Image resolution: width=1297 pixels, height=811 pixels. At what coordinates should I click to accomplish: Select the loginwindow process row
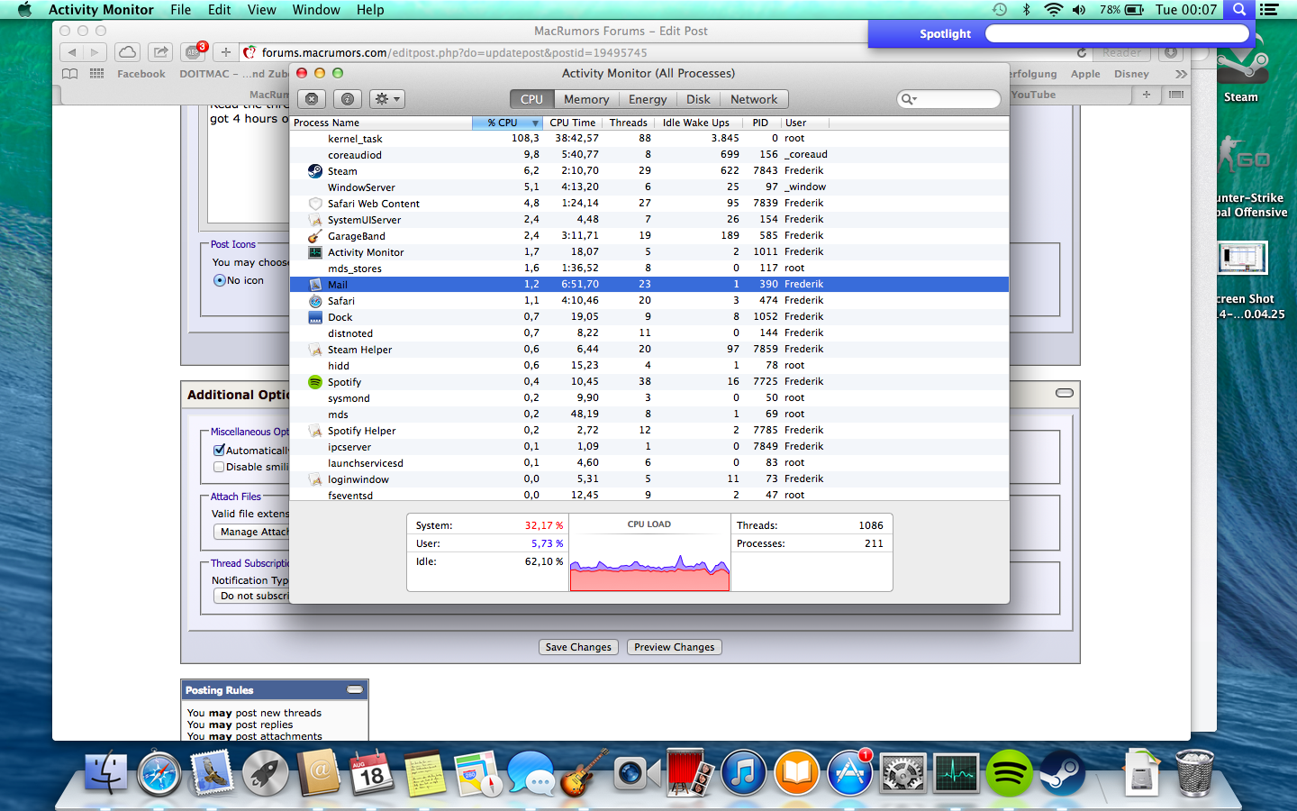(649, 479)
